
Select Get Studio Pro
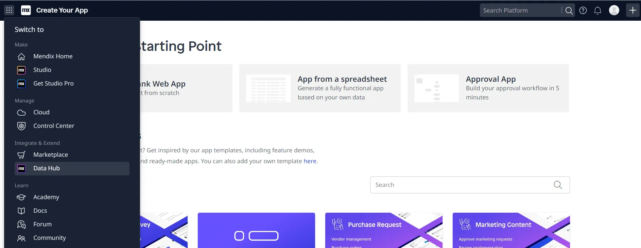coord(53,83)
